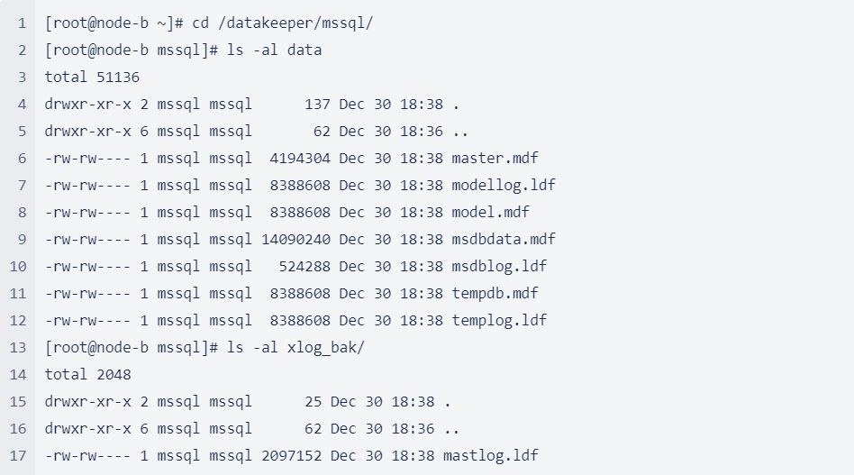
Task: Click line number 13 in gutter
Action: (x=18, y=348)
